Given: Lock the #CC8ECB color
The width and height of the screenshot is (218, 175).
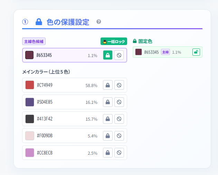Looking at the screenshot, I should pyautogui.click(x=108, y=153).
